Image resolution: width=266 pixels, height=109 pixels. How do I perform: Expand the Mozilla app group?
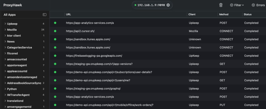pos(5,30)
